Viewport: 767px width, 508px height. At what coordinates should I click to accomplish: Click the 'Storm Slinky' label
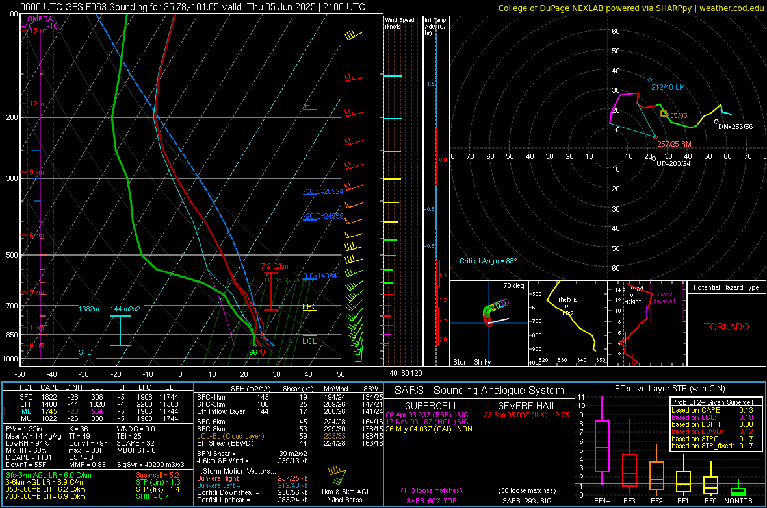[471, 362]
